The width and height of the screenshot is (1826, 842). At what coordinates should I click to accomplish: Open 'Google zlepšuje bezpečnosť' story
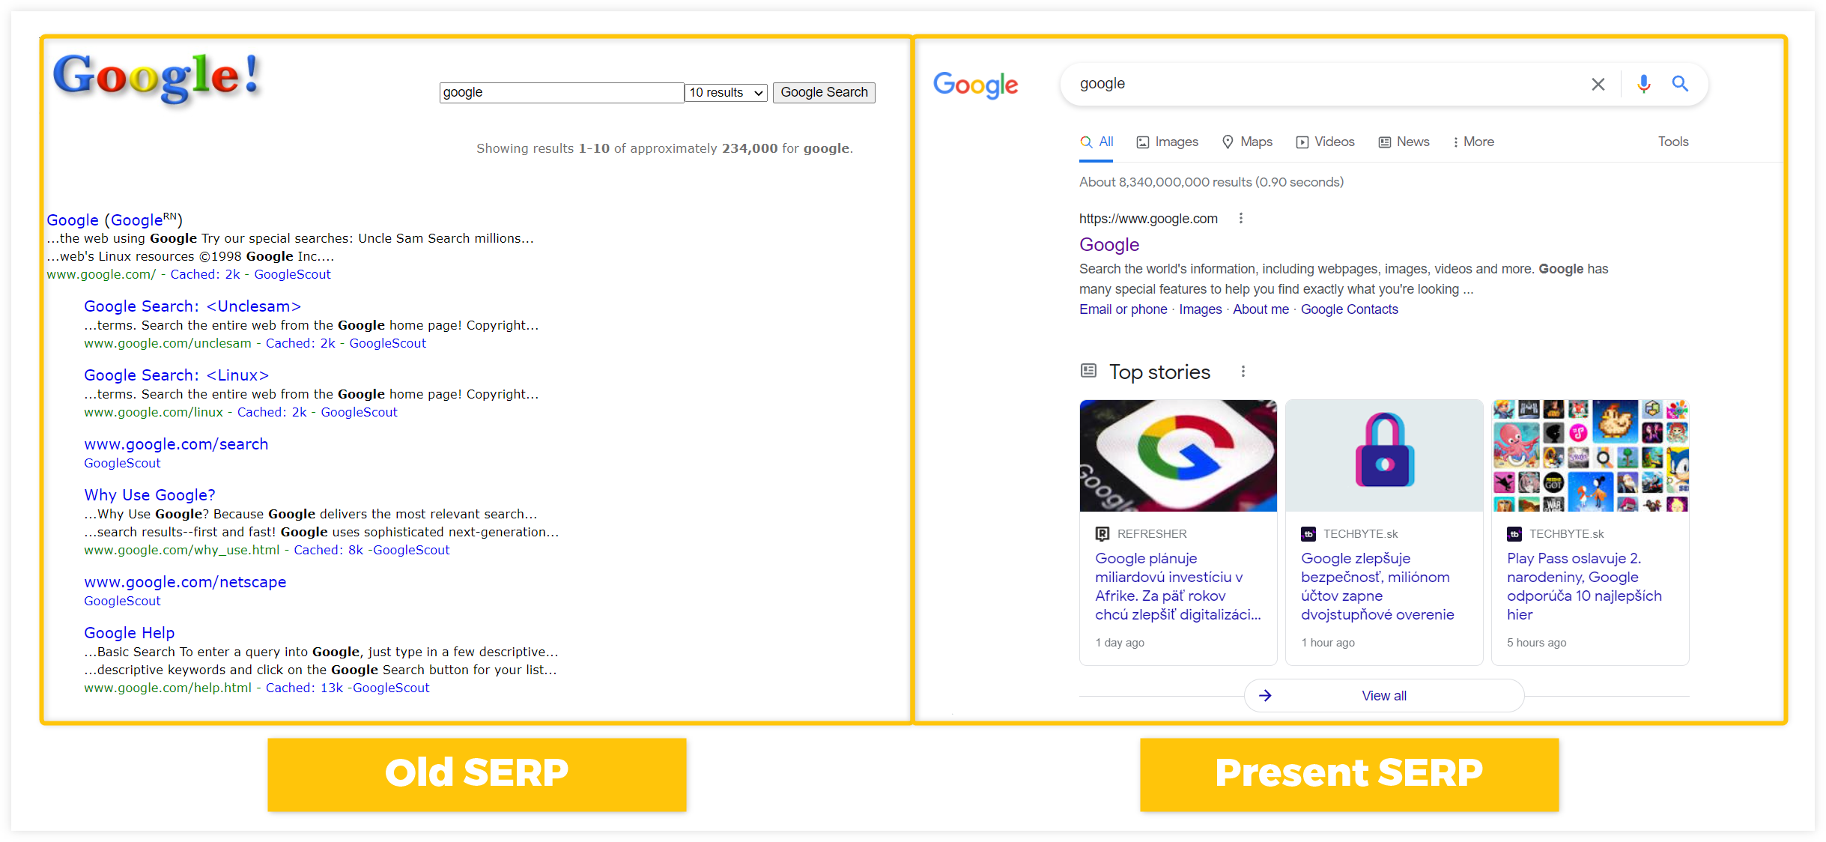tap(1377, 587)
